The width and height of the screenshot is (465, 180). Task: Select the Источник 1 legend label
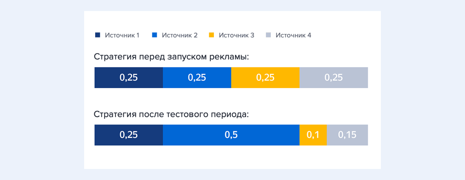pyautogui.click(x=122, y=35)
